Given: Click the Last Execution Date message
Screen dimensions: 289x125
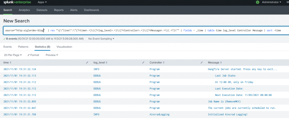Looking at the screenshot, I should pos(229,89).
